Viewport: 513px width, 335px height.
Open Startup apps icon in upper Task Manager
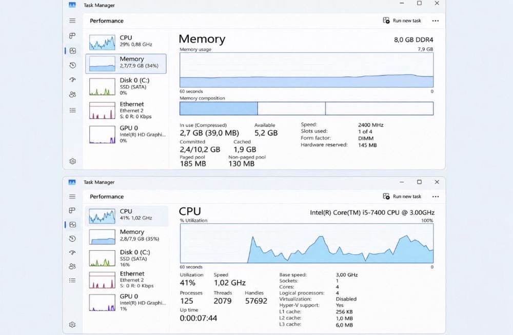pos(73,80)
